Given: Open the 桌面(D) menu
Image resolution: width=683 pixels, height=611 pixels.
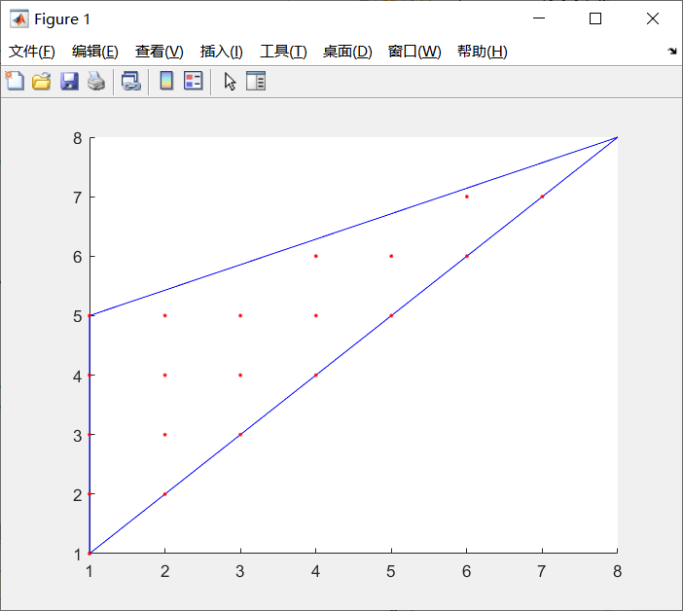Looking at the screenshot, I should pos(347,52).
